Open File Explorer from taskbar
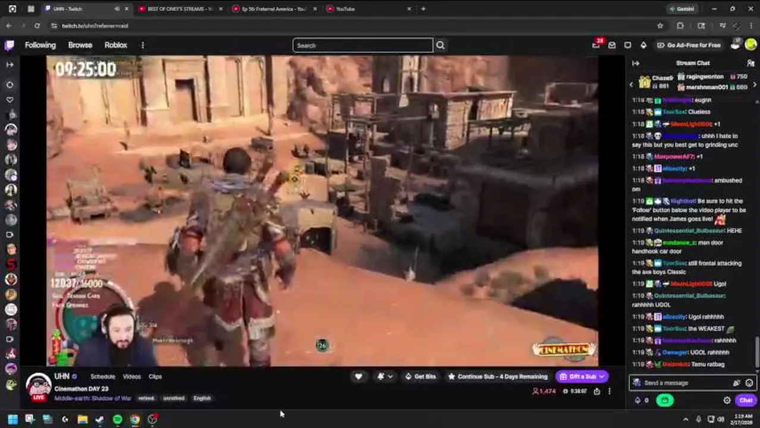The height and width of the screenshot is (428, 760). click(x=83, y=419)
